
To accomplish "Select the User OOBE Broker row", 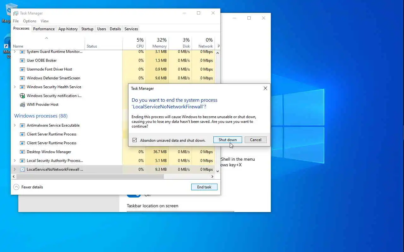I will (113, 60).
